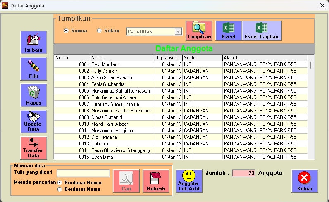Select the row for Hansamu Yama Pranata
Screen dimensions: 329x202
point(181,104)
